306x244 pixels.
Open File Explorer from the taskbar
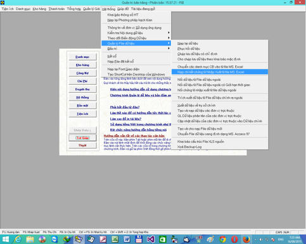click(x=30, y=240)
